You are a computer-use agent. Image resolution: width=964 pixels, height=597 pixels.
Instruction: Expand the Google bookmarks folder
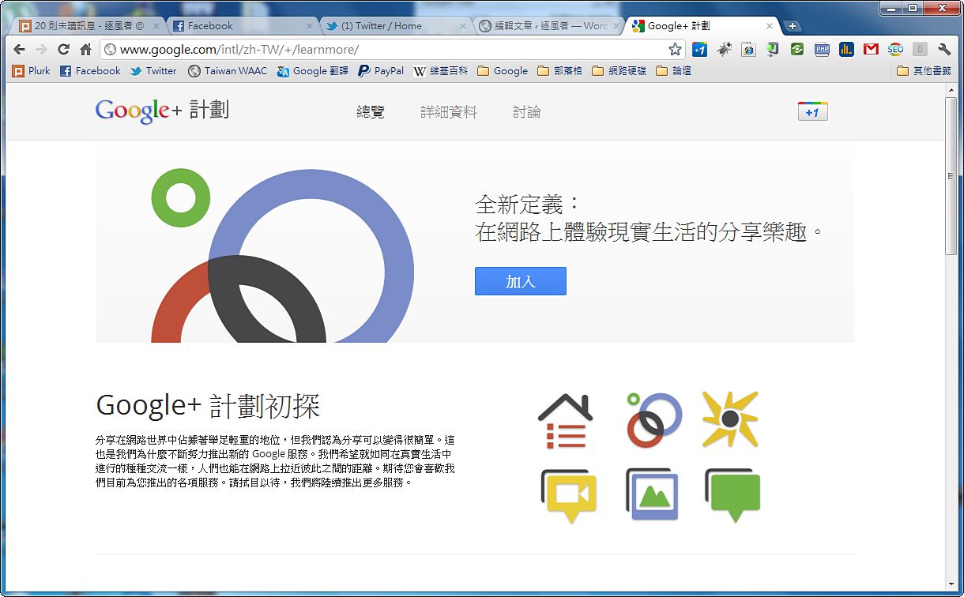coord(503,70)
